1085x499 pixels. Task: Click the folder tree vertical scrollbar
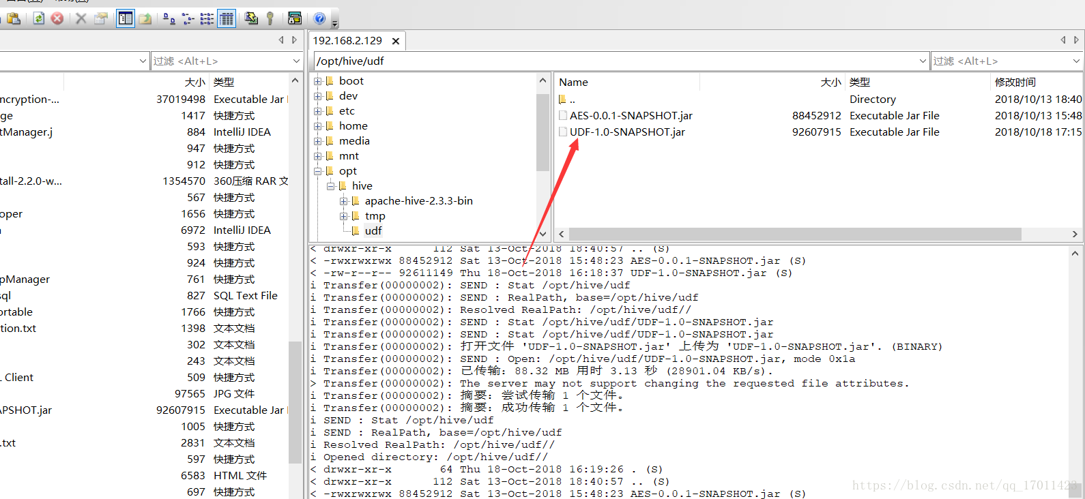point(542,132)
